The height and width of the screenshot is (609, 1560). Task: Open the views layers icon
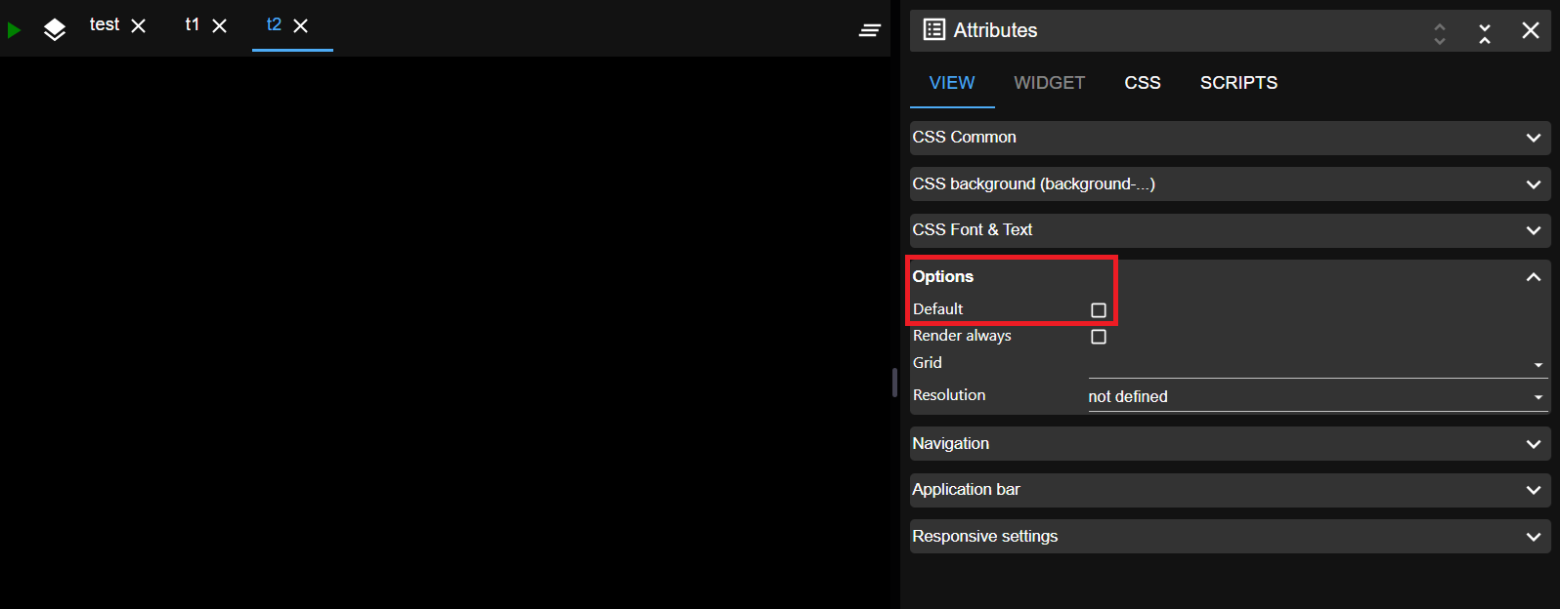tap(55, 30)
